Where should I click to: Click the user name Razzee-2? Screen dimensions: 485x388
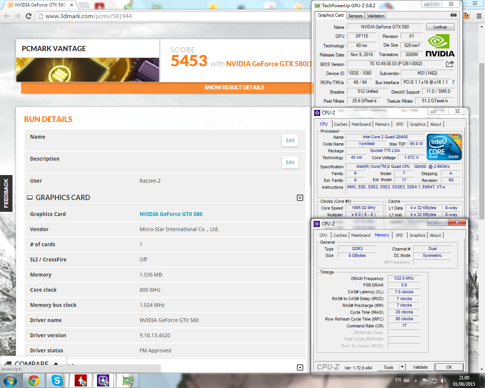coord(150,181)
